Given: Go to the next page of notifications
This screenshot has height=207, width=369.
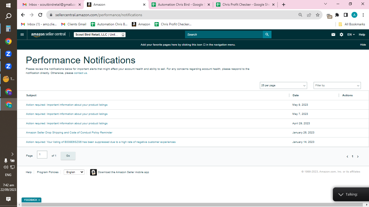Looking at the screenshot, I should pyautogui.click(x=358, y=157).
